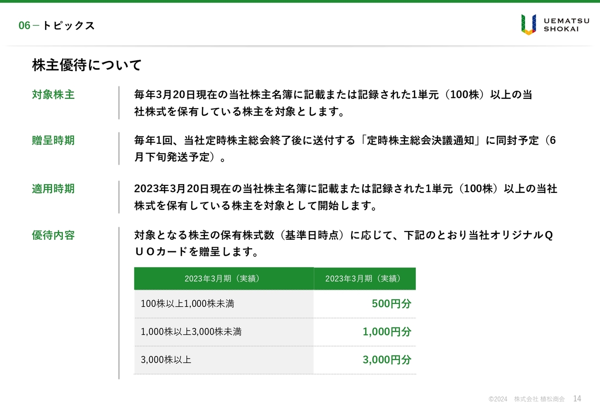The height and width of the screenshot is (415, 600).
Task: Click the heading 株主優待について
Action: pos(87,65)
